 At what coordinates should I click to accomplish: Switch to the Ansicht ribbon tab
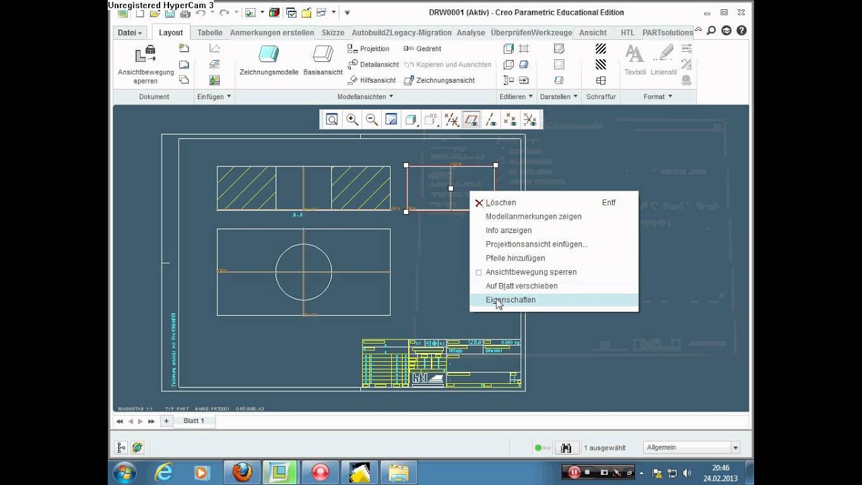point(593,32)
